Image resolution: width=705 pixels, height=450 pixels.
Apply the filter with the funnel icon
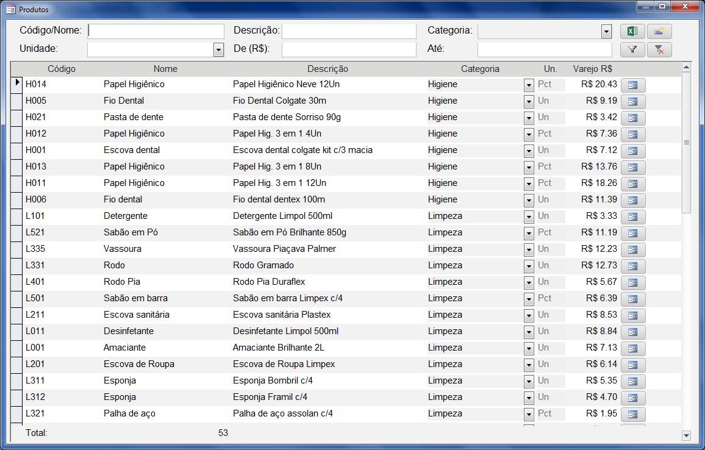pos(632,49)
